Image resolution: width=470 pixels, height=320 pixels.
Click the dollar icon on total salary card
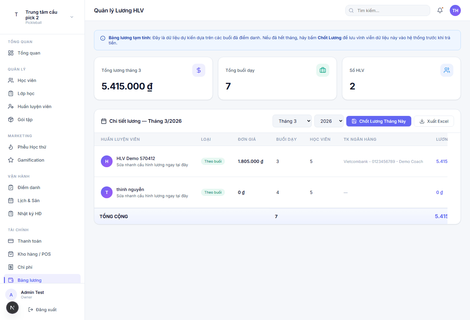pyautogui.click(x=198, y=70)
